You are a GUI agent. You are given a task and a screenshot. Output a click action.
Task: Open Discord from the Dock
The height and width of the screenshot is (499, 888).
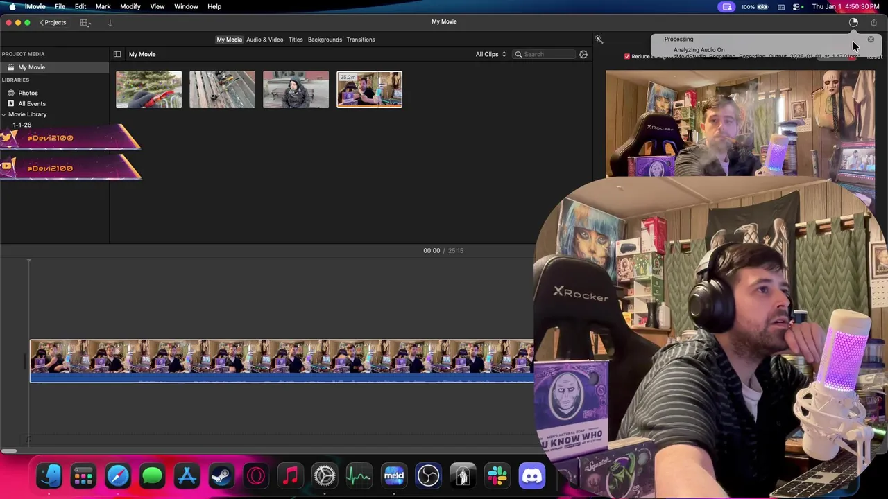pyautogui.click(x=532, y=476)
